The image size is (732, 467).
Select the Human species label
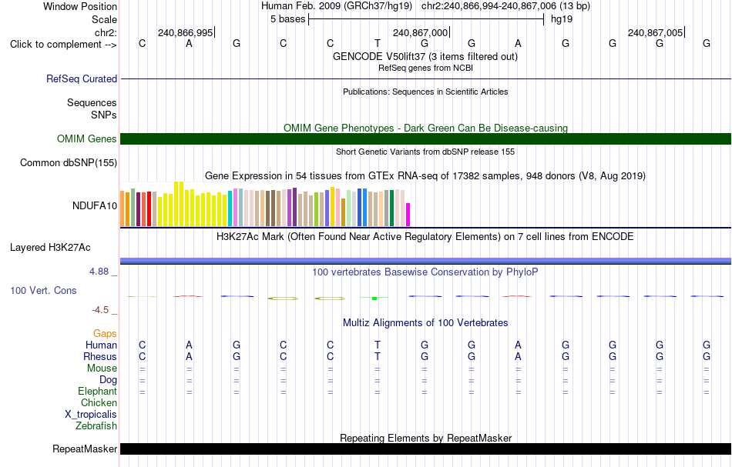click(x=101, y=345)
